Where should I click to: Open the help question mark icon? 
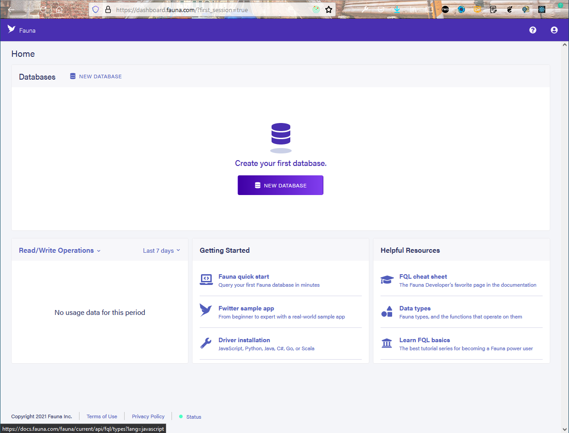coord(533,30)
